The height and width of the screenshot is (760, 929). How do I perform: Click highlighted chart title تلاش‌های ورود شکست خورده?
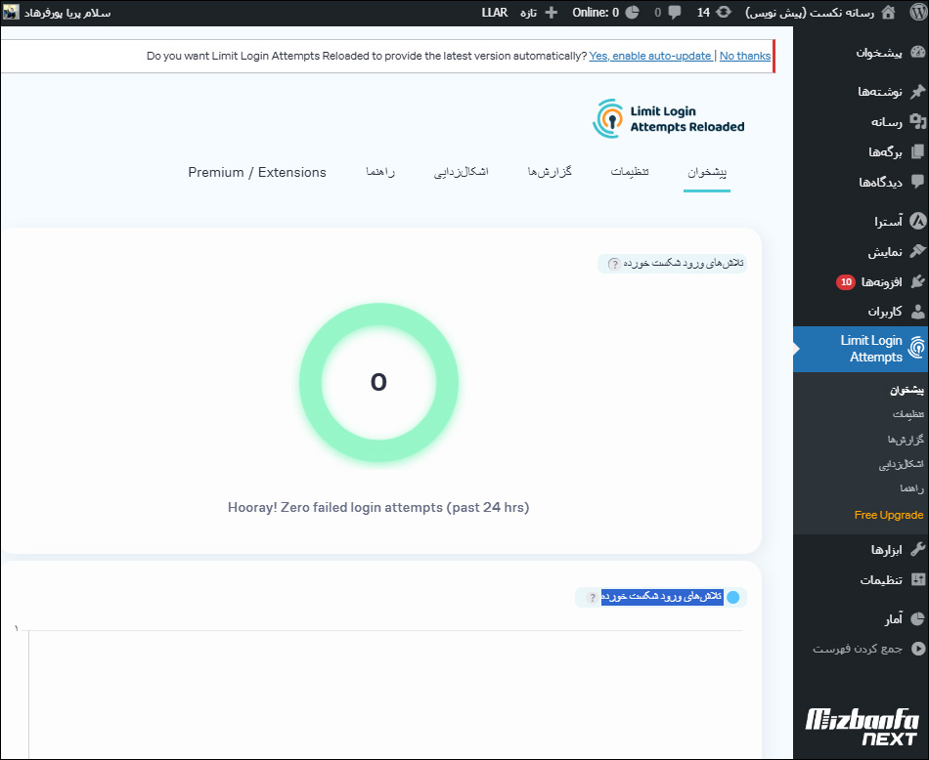pyautogui.click(x=662, y=597)
